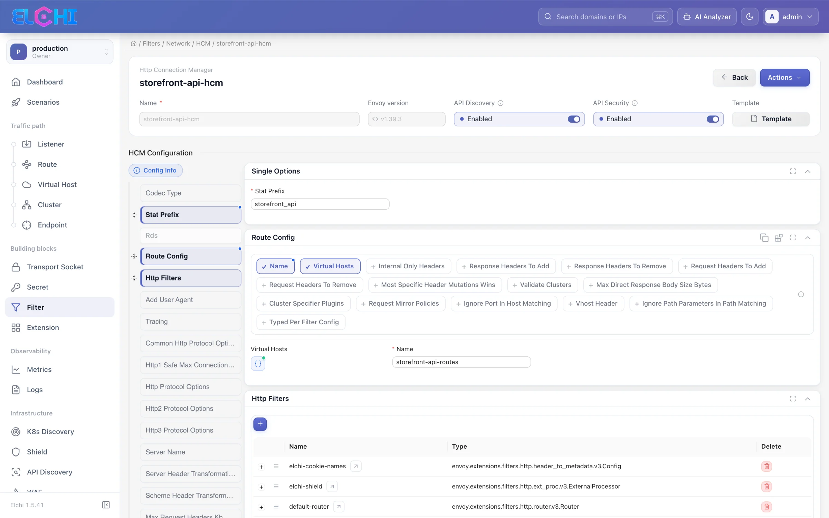Show Route Config info icon
The image size is (829, 518).
[801, 294]
